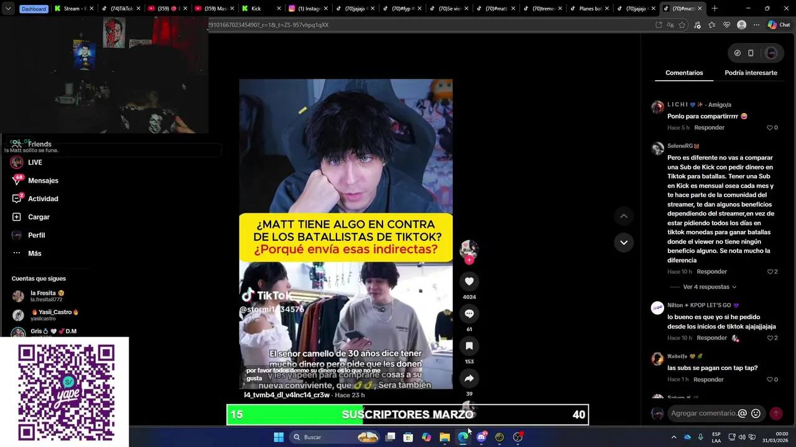Play the TikTok video thumbnail

[x=346, y=234]
